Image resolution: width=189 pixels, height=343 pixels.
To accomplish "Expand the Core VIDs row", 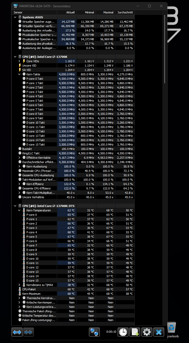I will [x=19, y=61].
